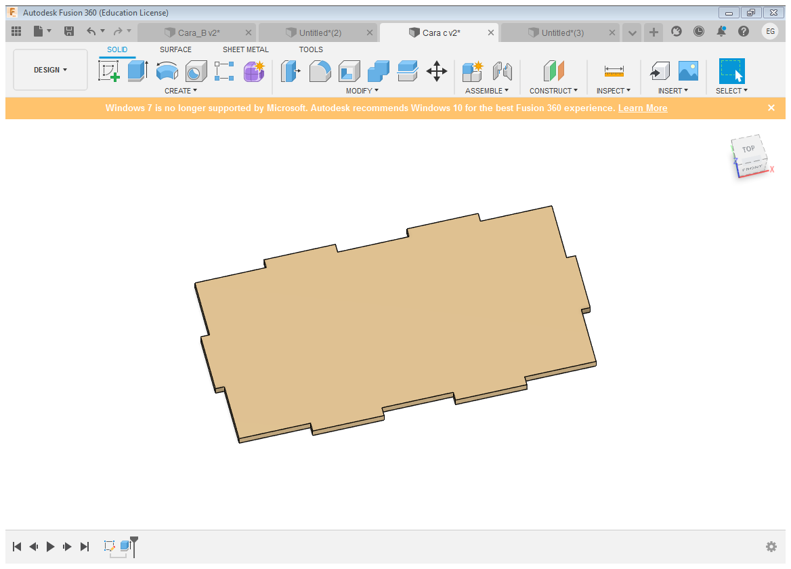
Task: Click the TOP face of the ViewCube
Action: 748,148
